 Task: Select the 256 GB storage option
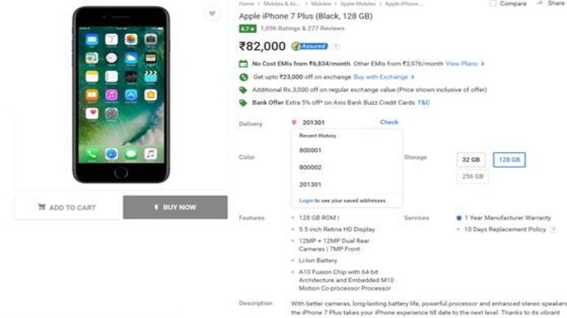tap(473, 176)
